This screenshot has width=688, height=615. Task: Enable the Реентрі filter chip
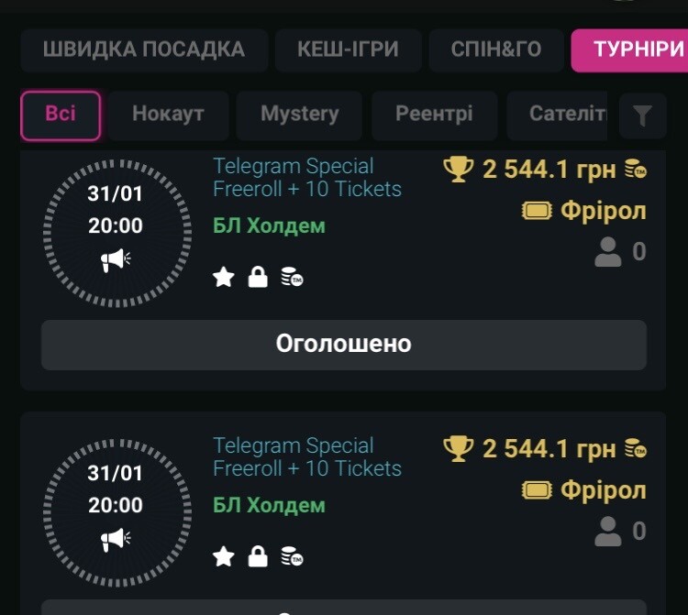pos(434,115)
